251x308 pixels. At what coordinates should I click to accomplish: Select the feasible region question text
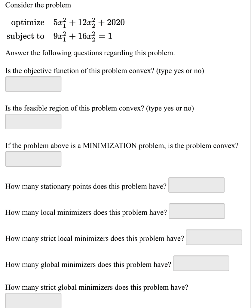100,109
